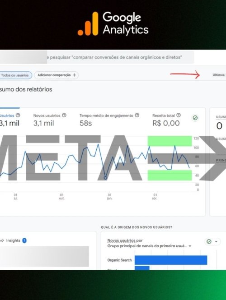The image size is (226, 300).
Task: Expand dropdown arrow beside origin card check icon
Action: (216, 241)
